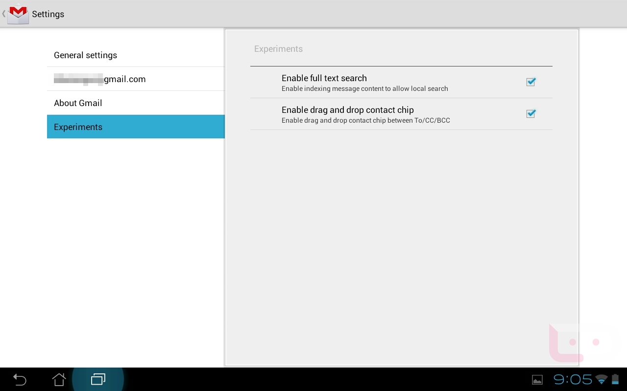The height and width of the screenshot is (391, 627).
Task: Go to the Android home screen
Action: click(x=59, y=379)
